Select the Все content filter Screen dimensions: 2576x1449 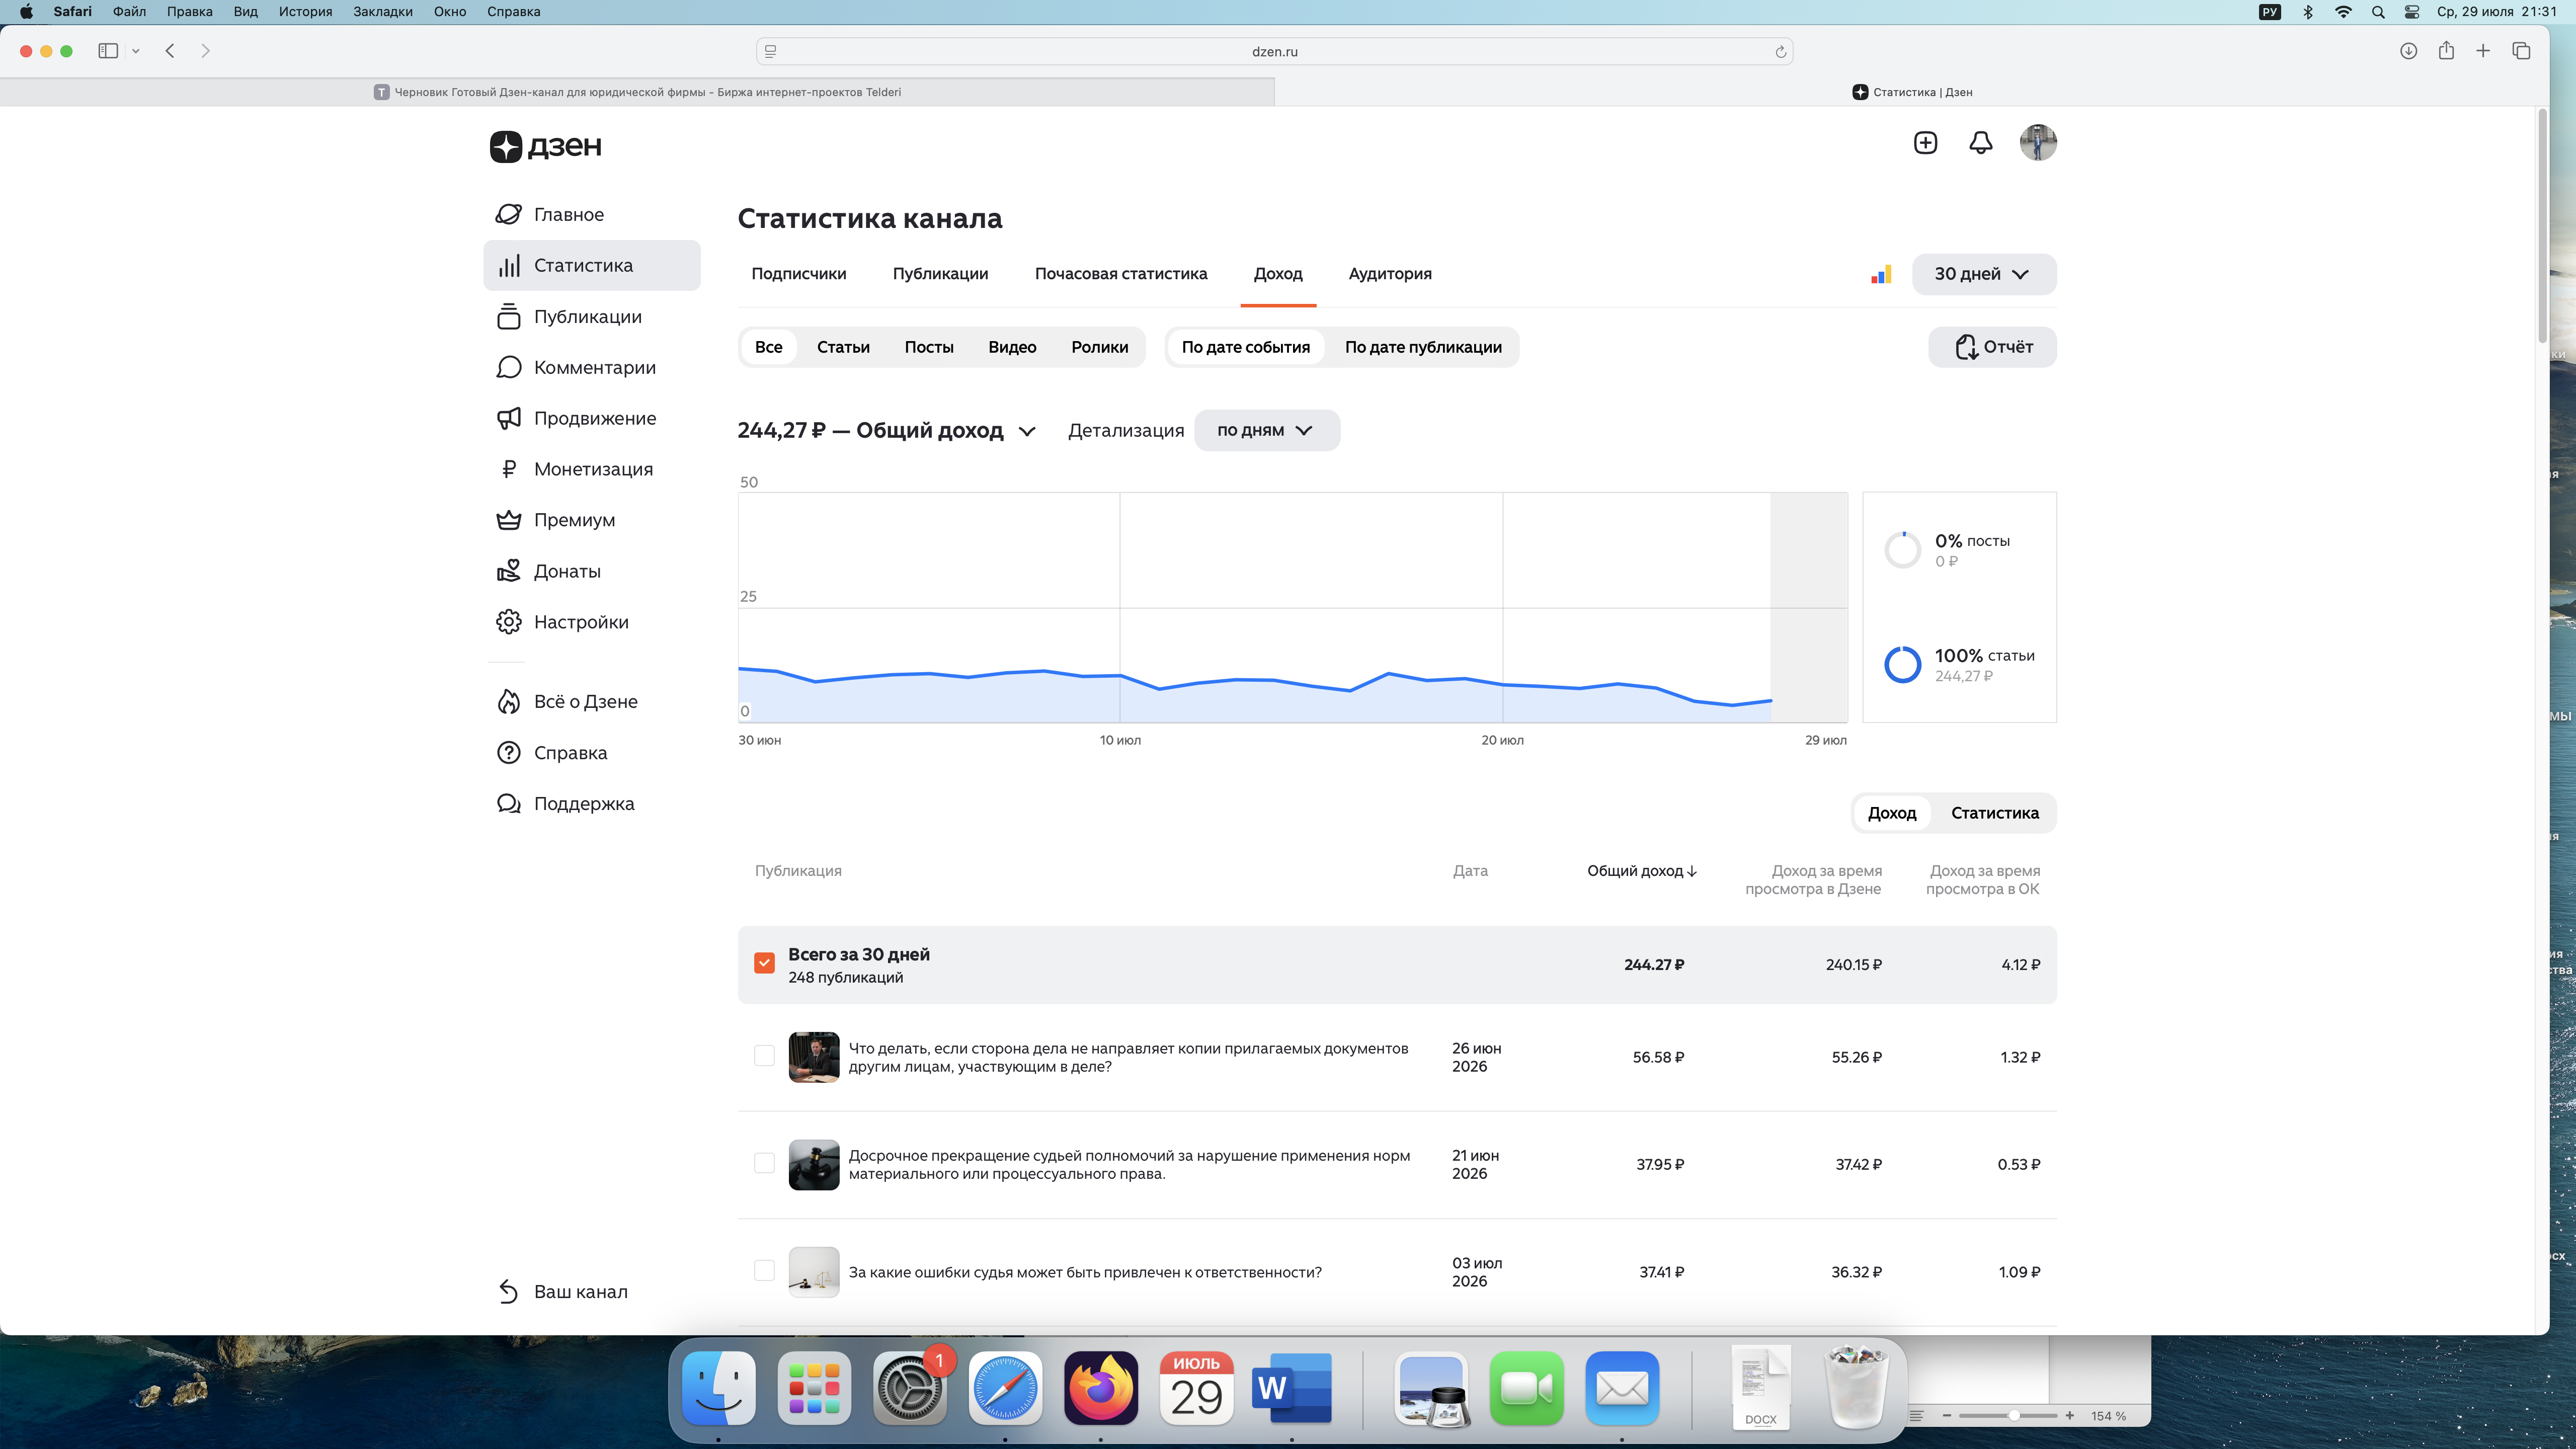coord(768,347)
